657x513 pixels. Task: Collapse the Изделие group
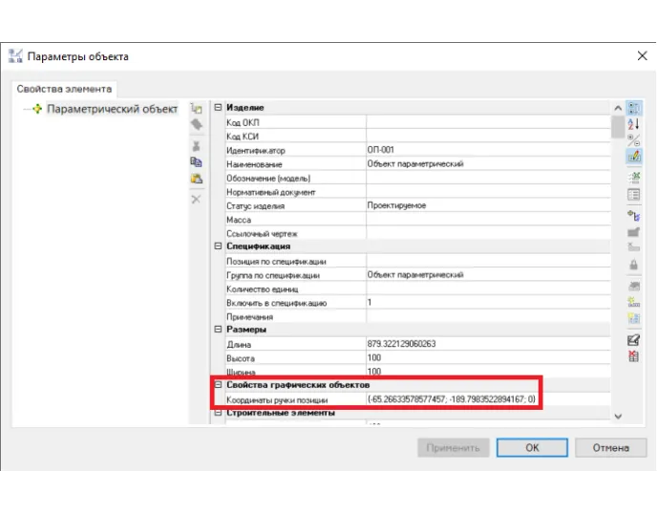click(218, 107)
